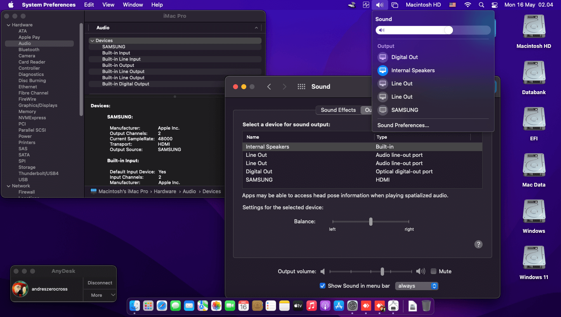Enable the Mute checkbox
Image resolution: width=561 pixels, height=317 pixels.
pyautogui.click(x=434, y=272)
